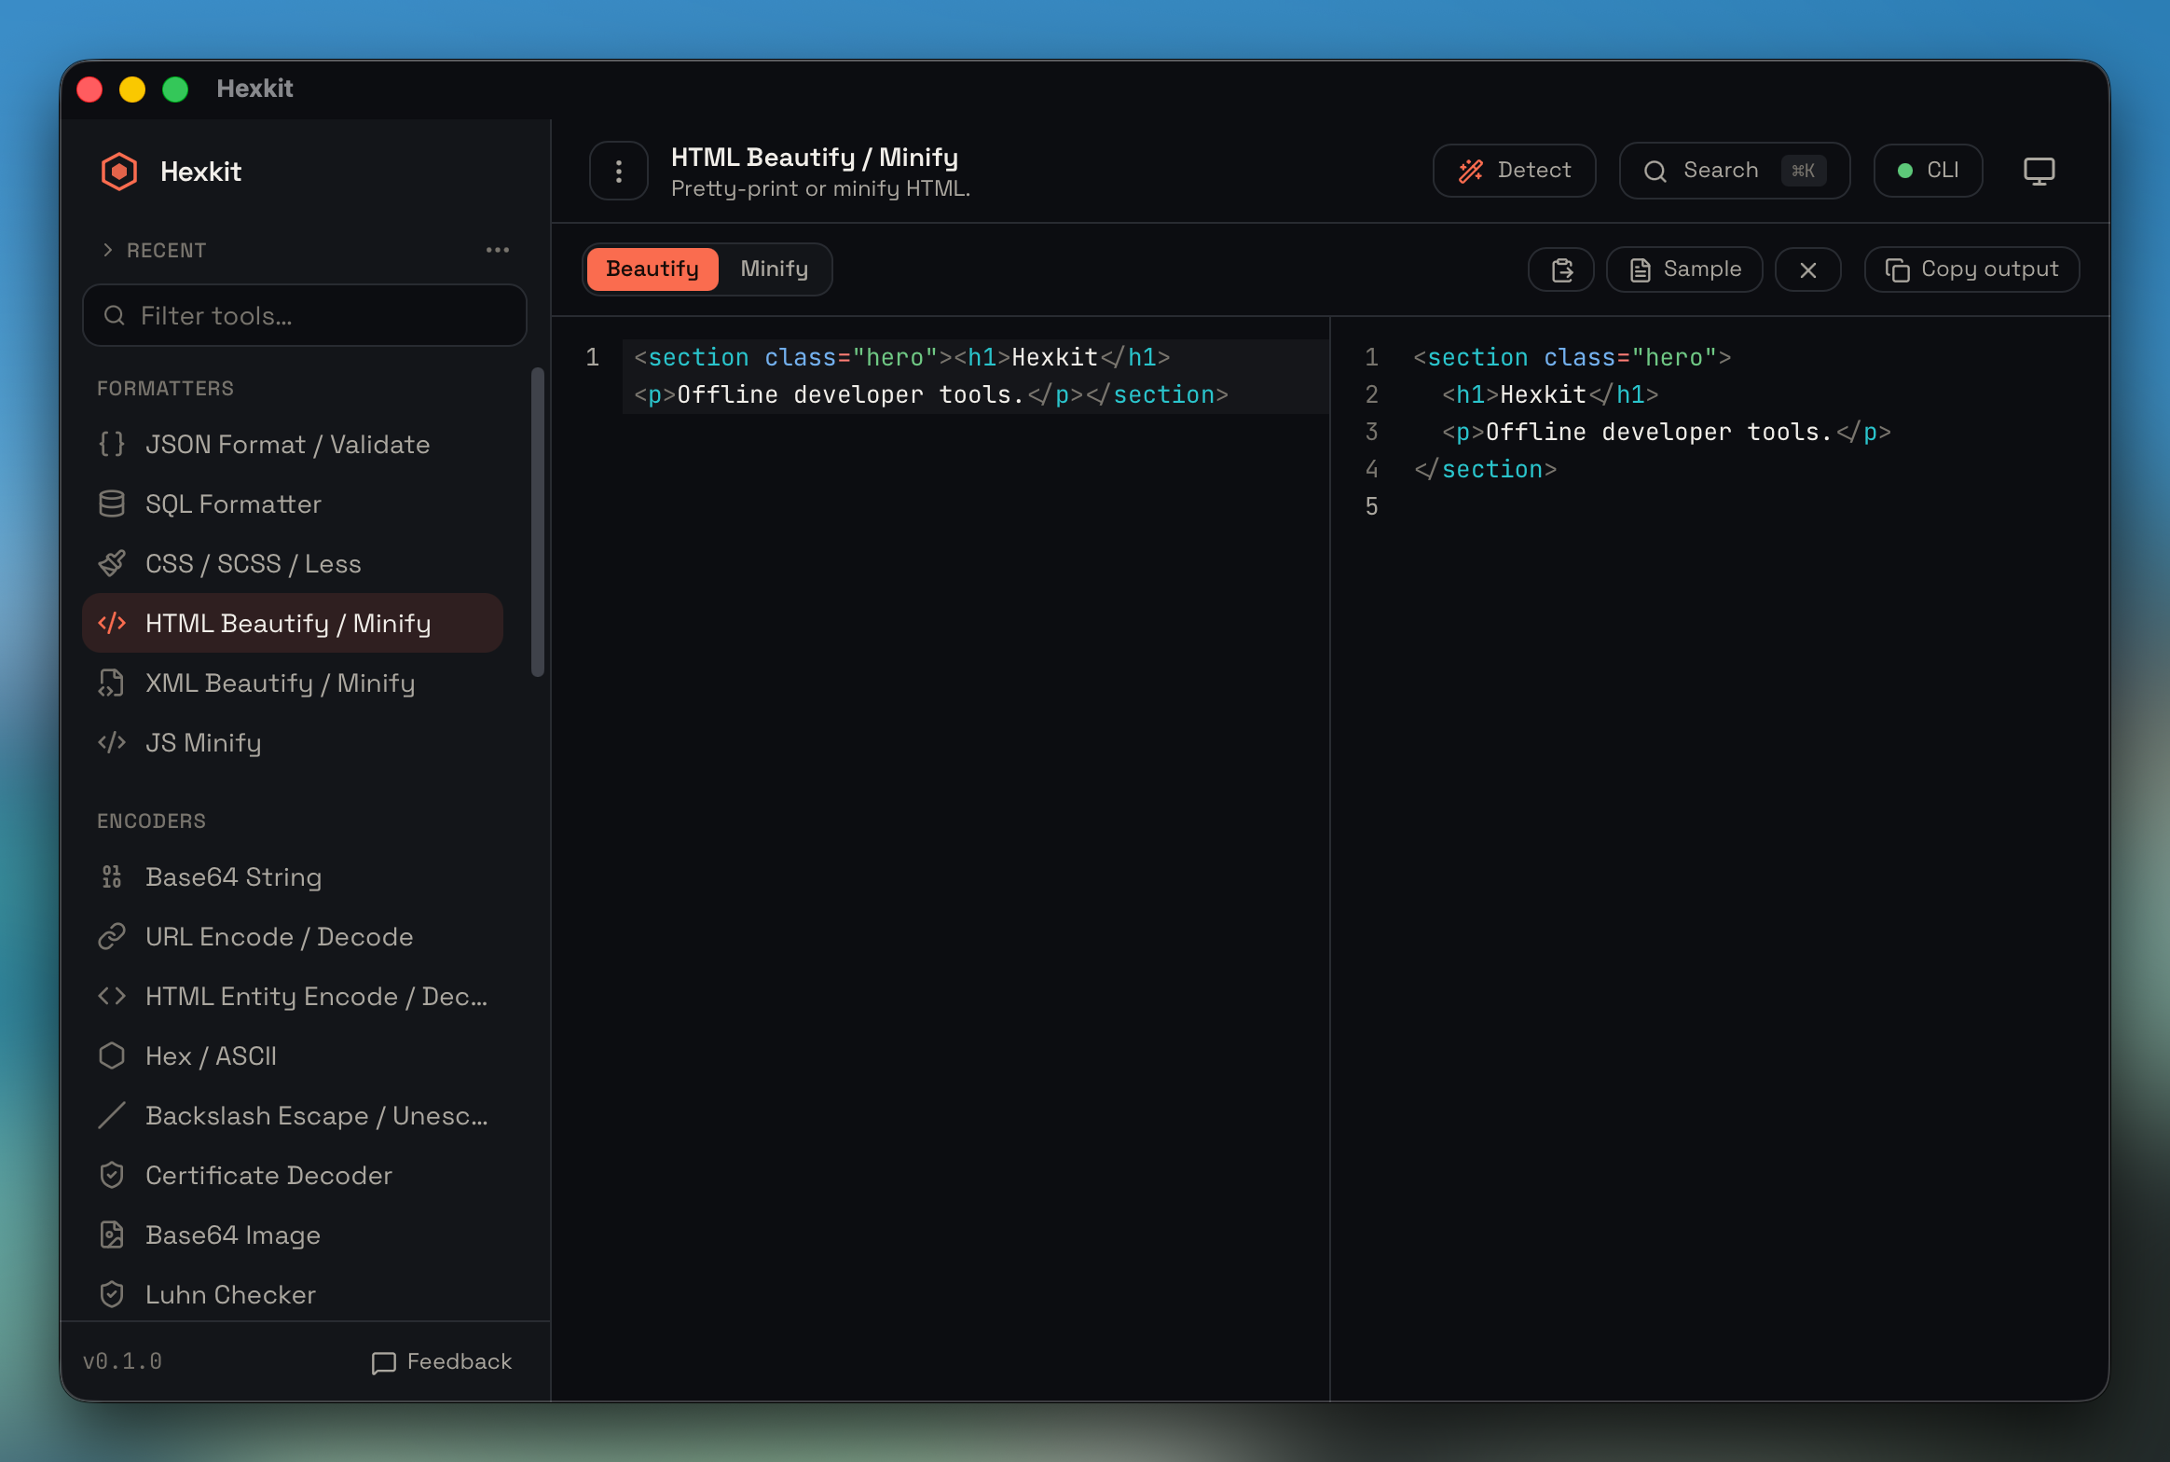Click the XML Beautify / Minify file icon

(112, 683)
